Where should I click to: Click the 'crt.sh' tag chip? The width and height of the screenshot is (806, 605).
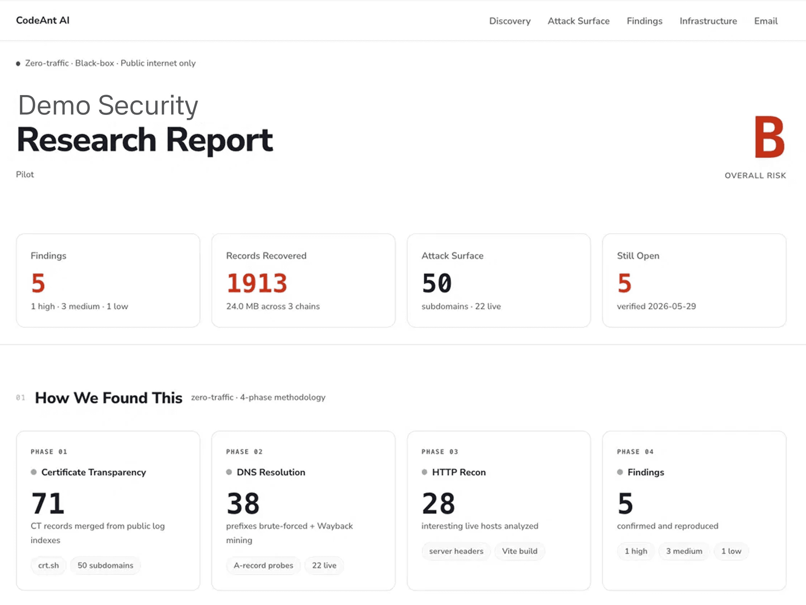(49, 565)
